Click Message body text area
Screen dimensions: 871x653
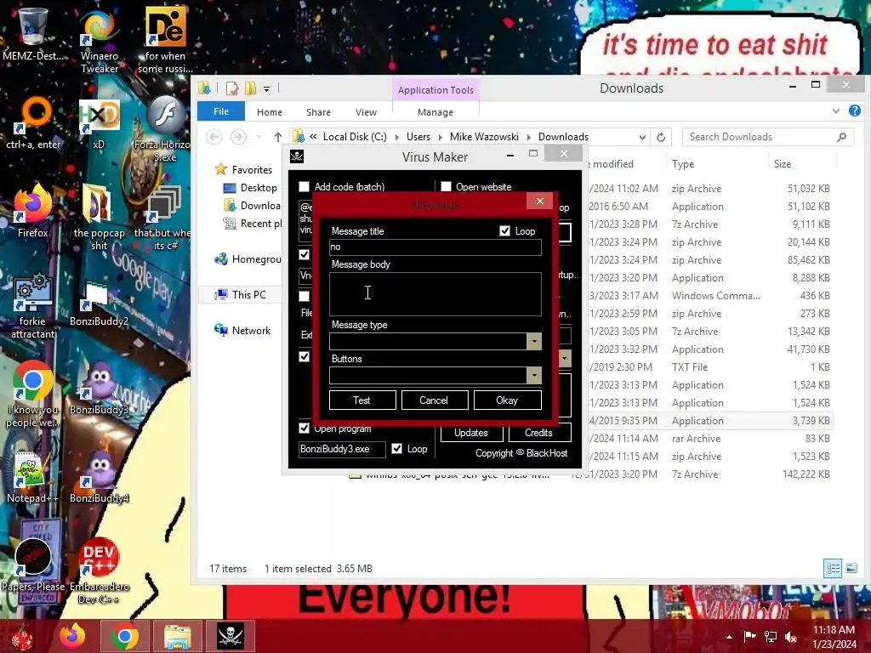[435, 294]
